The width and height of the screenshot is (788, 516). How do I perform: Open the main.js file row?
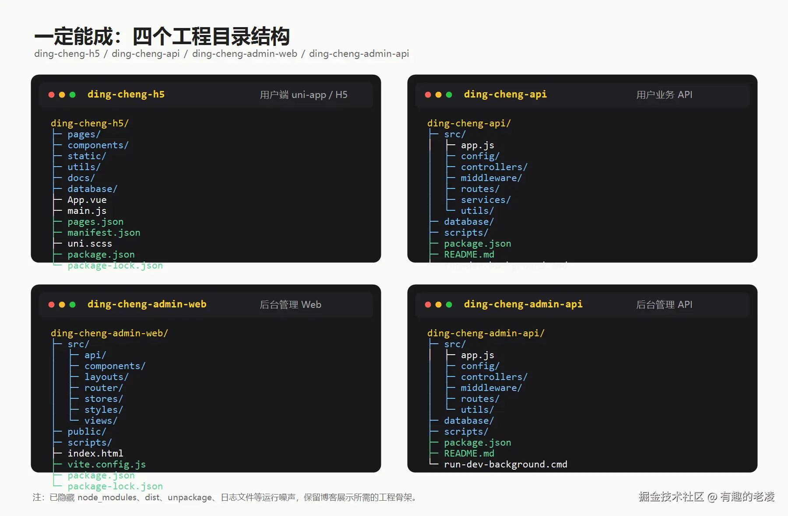87,211
